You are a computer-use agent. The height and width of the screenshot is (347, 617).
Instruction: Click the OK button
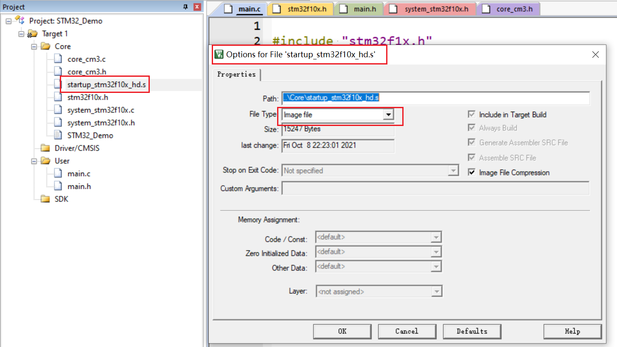[x=342, y=331]
